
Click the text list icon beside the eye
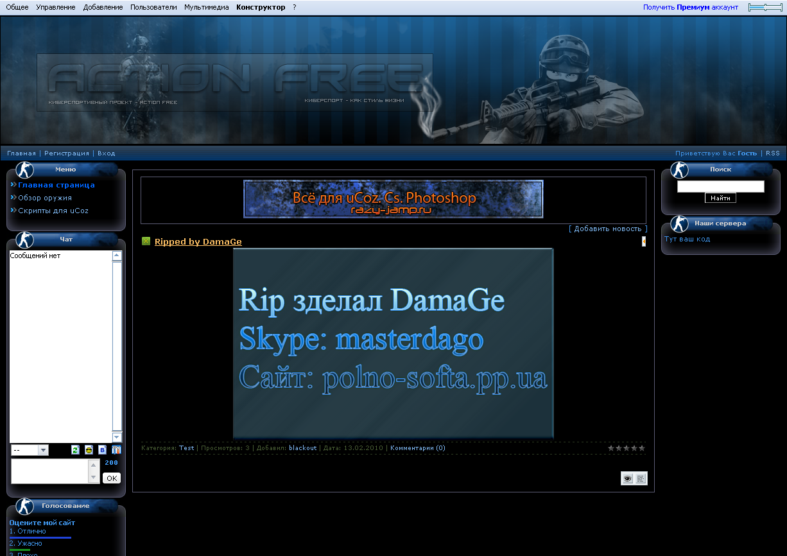[641, 478]
